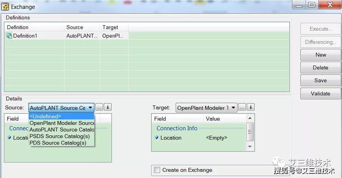342x178 pixels.
Task: Click Target browse ellipsis button
Action: (x=242, y=107)
